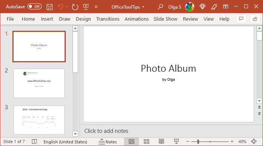
Task: Toggle the Notes pane button
Action: point(108,141)
